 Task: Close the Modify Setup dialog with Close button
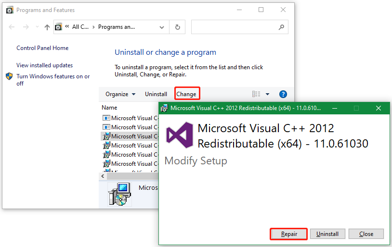pos(366,234)
